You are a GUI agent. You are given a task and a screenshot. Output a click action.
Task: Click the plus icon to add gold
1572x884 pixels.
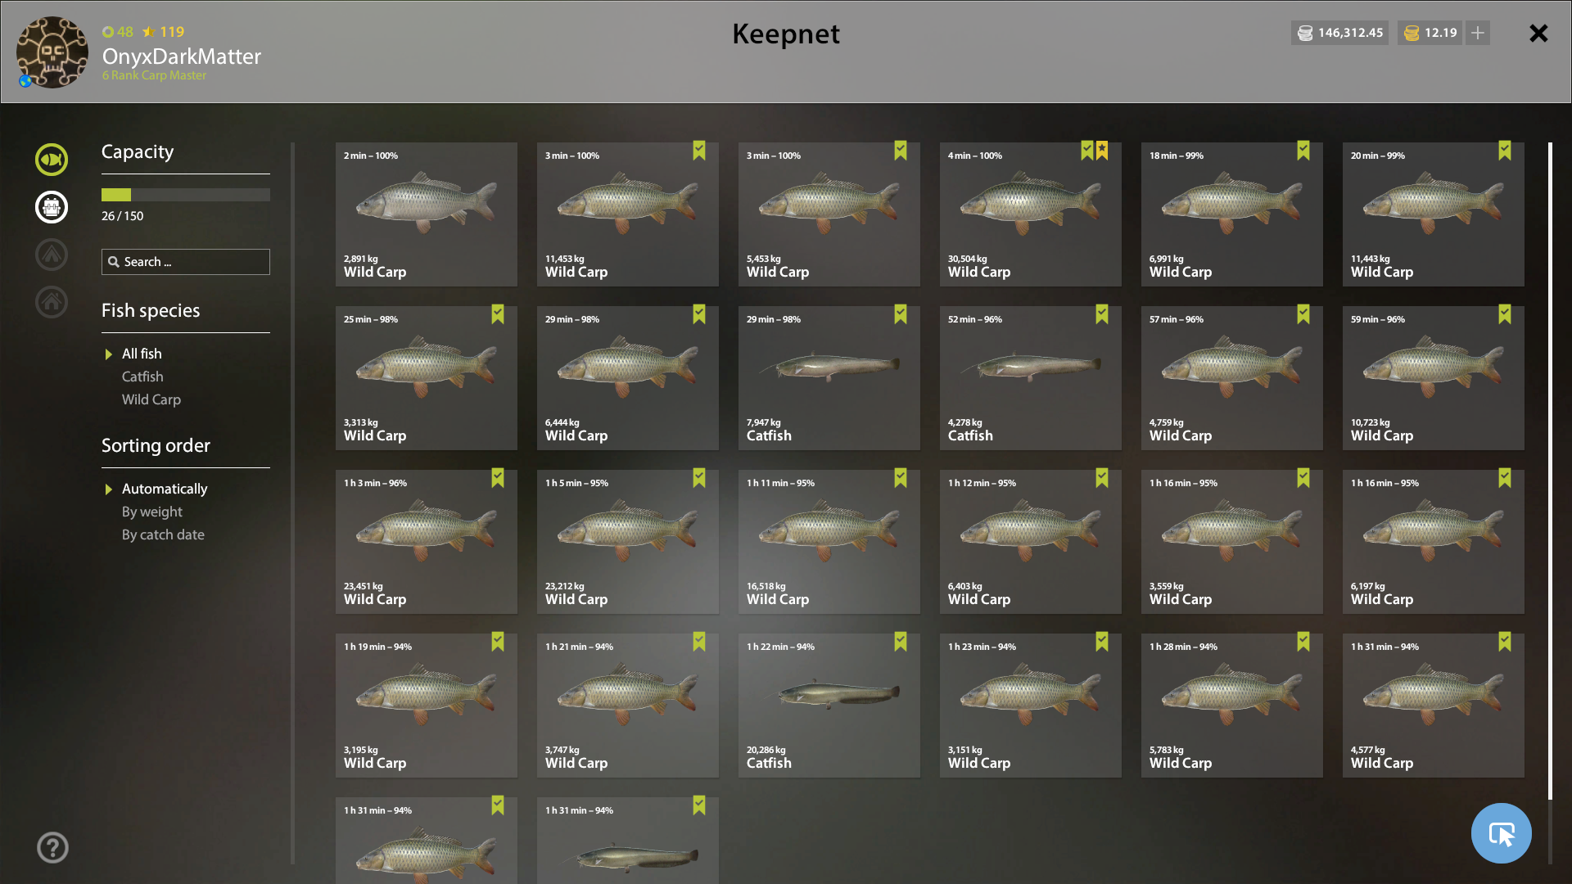(1478, 33)
